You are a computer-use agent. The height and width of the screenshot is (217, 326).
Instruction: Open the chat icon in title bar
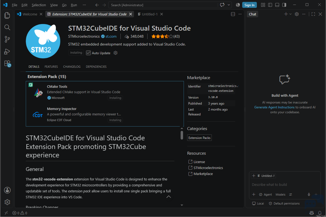pyautogui.click(x=222, y=5)
